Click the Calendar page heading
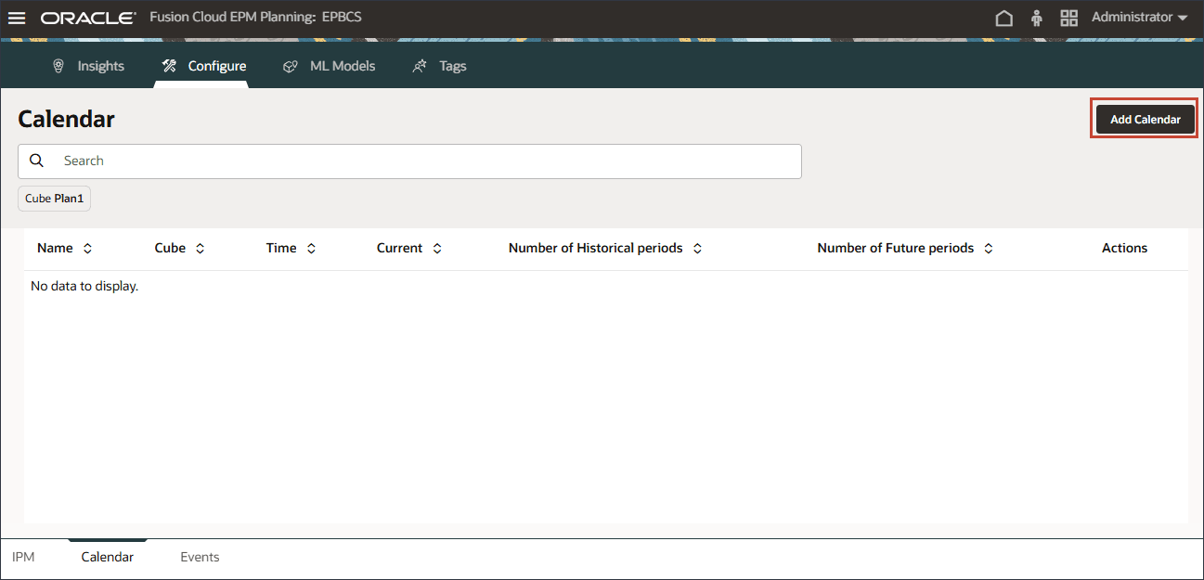Image resolution: width=1204 pixels, height=580 pixels. [66, 119]
